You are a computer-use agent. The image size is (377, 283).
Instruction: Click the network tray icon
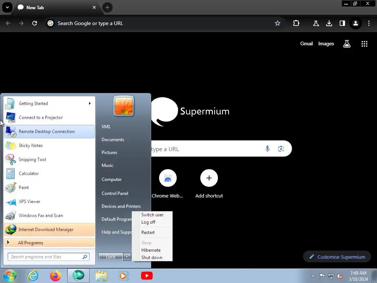331,276
